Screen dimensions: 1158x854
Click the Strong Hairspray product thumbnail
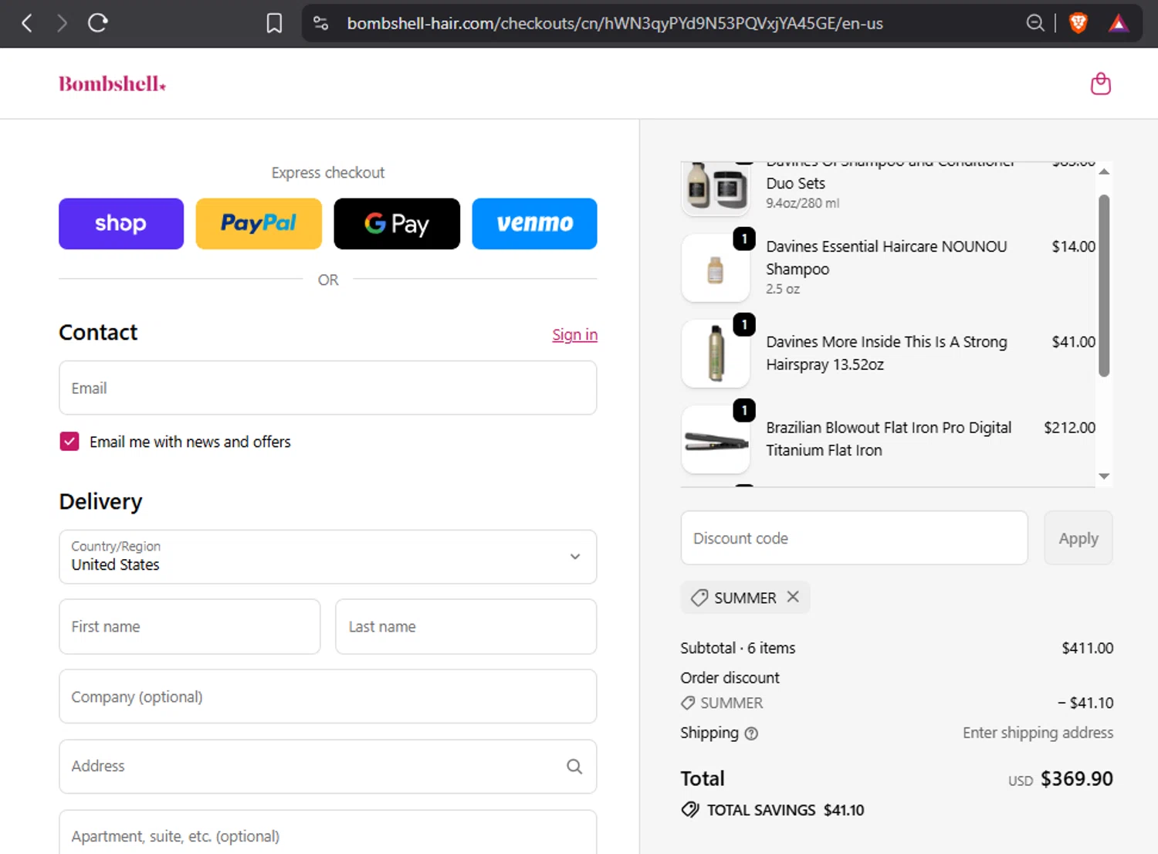[716, 354]
